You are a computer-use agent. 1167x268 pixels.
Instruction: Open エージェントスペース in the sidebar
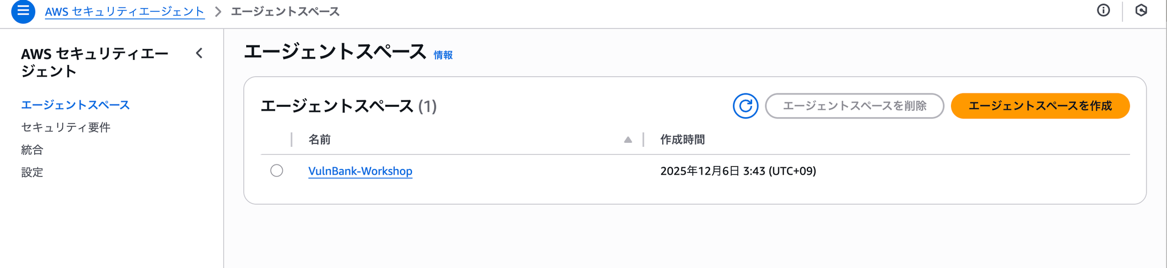75,105
